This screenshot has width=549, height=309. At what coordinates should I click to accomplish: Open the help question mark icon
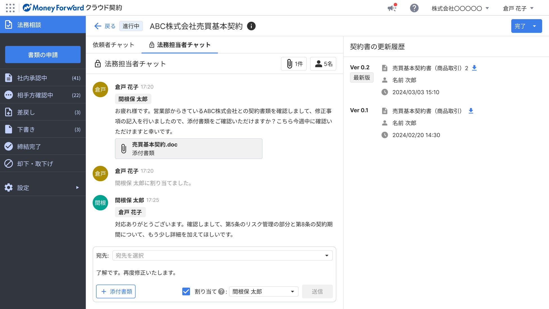pyautogui.click(x=414, y=8)
